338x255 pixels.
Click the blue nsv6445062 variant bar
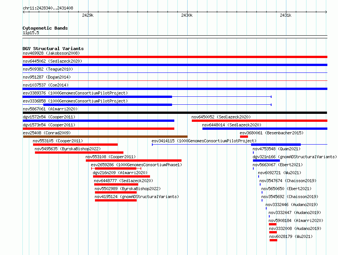(175, 65)
